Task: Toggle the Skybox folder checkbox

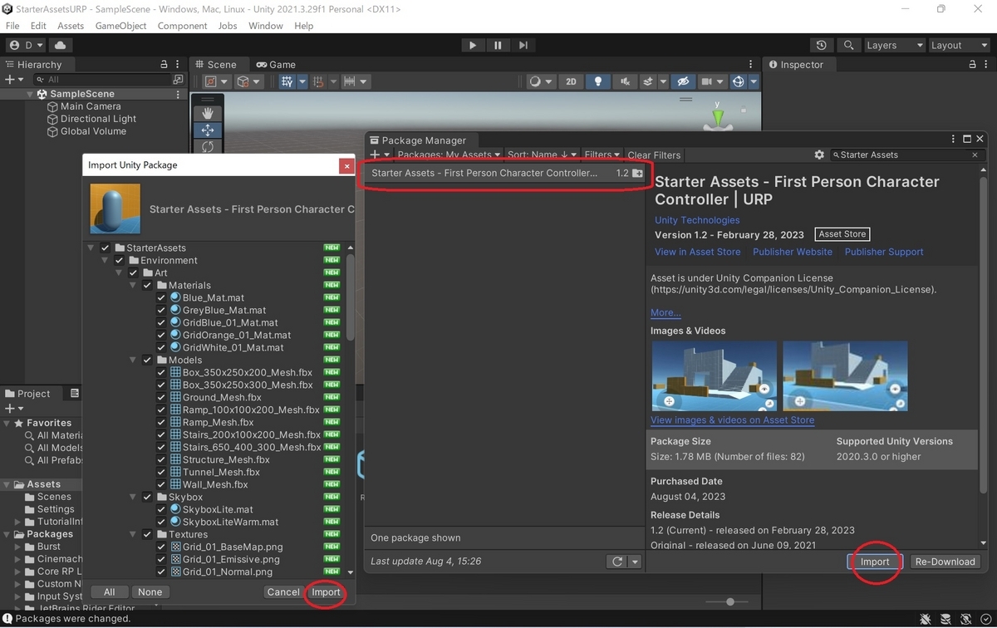Action: pos(147,497)
